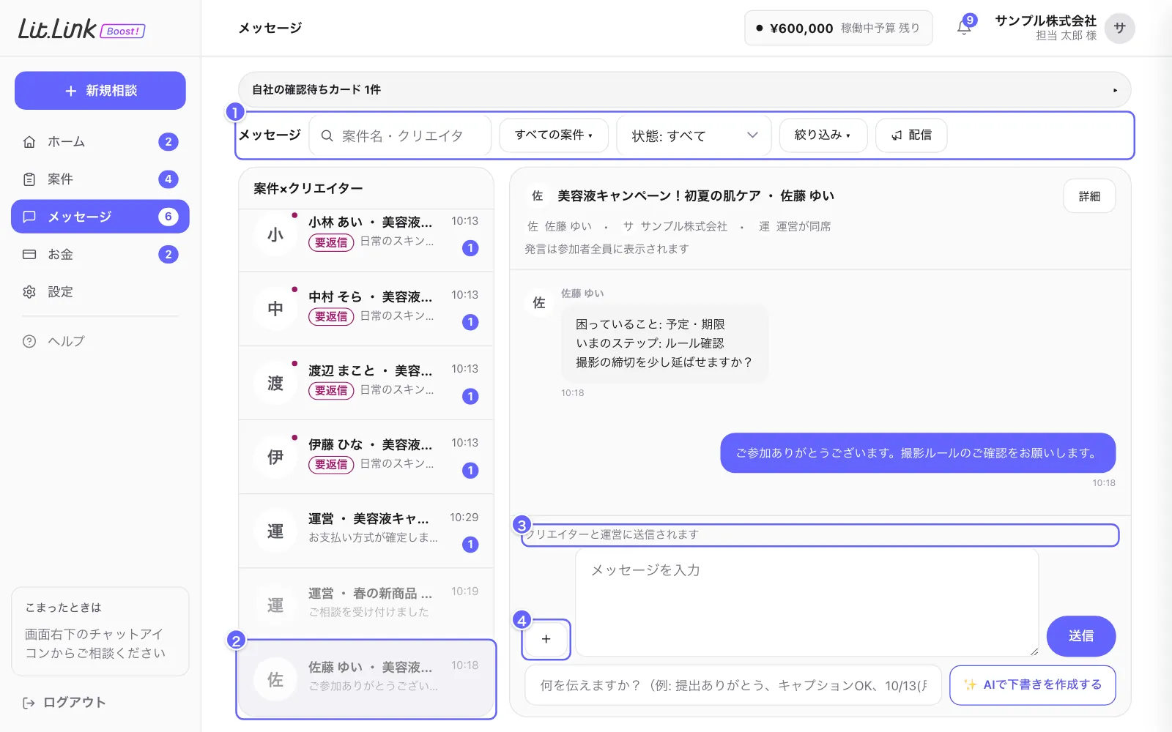Click AIで下書きを作成する button
Screen dimensions: 1172x732
tap(1033, 685)
